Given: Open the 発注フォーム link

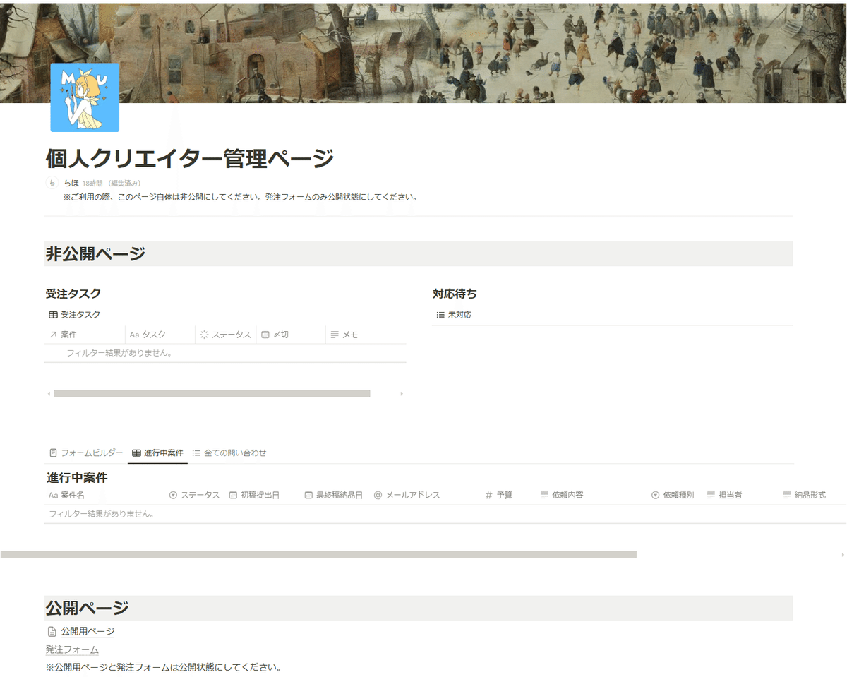Looking at the screenshot, I should pyautogui.click(x=72, y=649).
